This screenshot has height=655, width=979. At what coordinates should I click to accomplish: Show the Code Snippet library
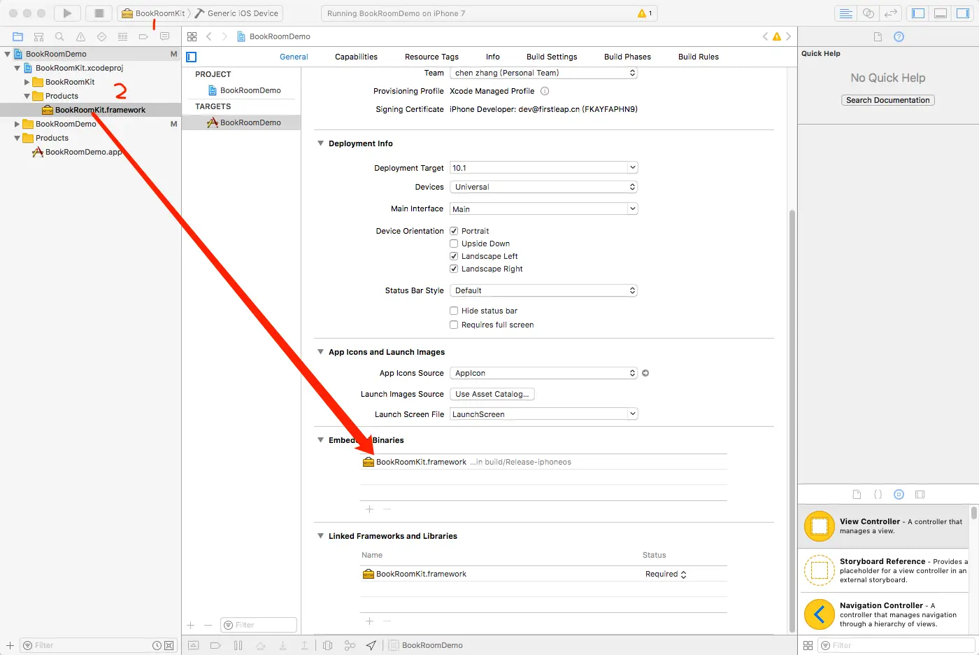coord(878,494)
